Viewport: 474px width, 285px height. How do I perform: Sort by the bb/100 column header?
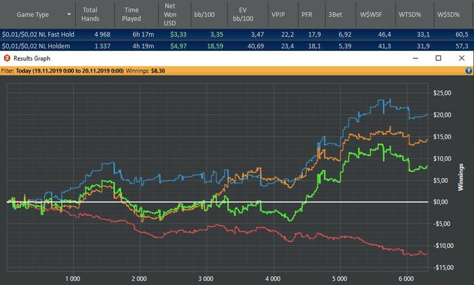click(x=204, y=14)
